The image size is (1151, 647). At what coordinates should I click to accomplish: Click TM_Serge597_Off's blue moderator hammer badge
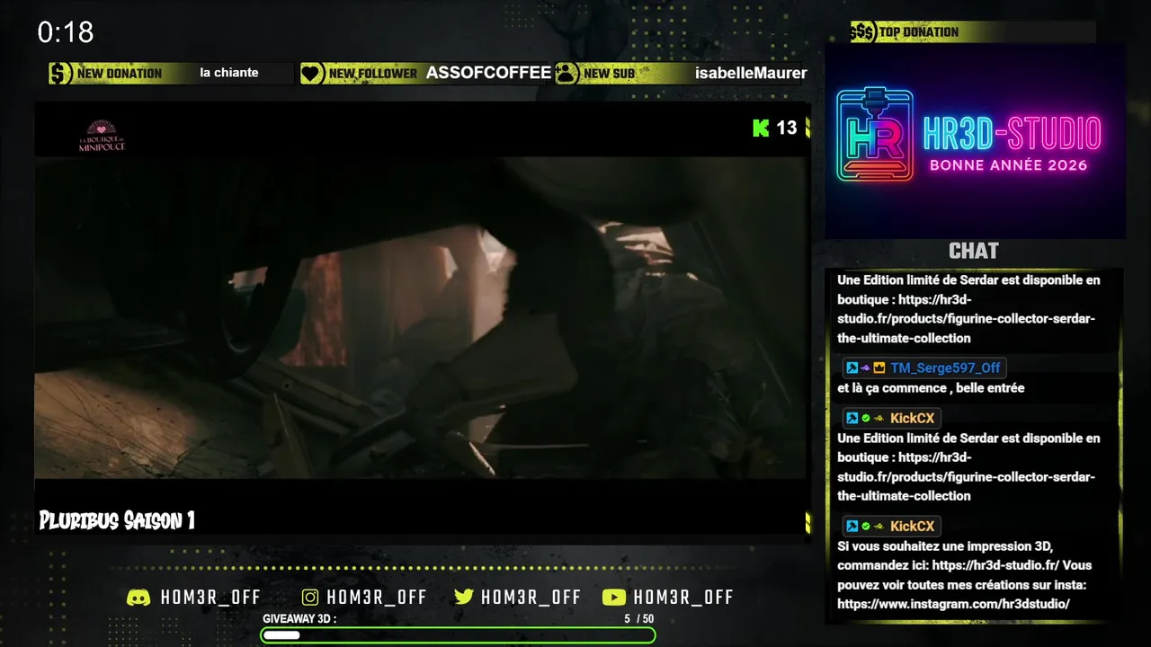(851, 368)
